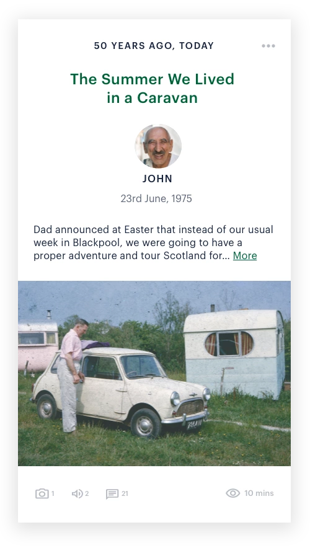Click John's round profile photo

158,146
